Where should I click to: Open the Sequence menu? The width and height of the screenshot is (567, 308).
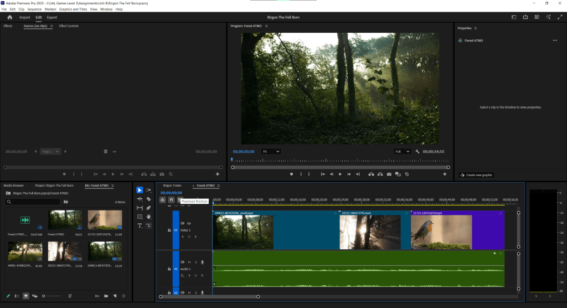34,9
